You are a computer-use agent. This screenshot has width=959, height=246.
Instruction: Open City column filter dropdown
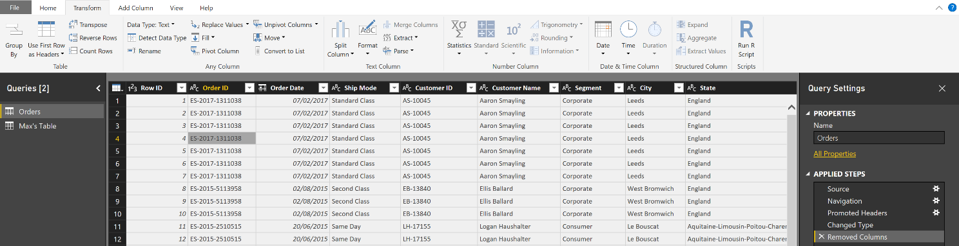[x=679, y=88]
